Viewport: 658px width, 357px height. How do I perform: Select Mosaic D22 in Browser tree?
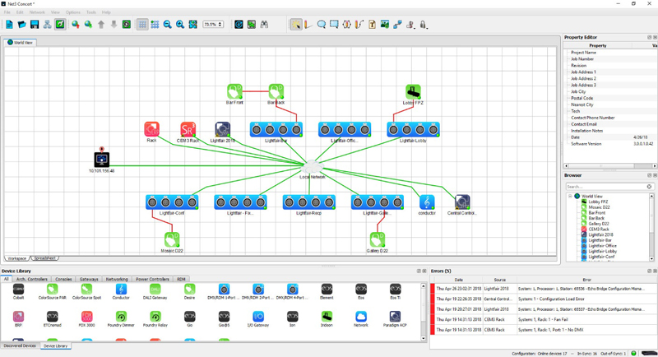(599, 207)
